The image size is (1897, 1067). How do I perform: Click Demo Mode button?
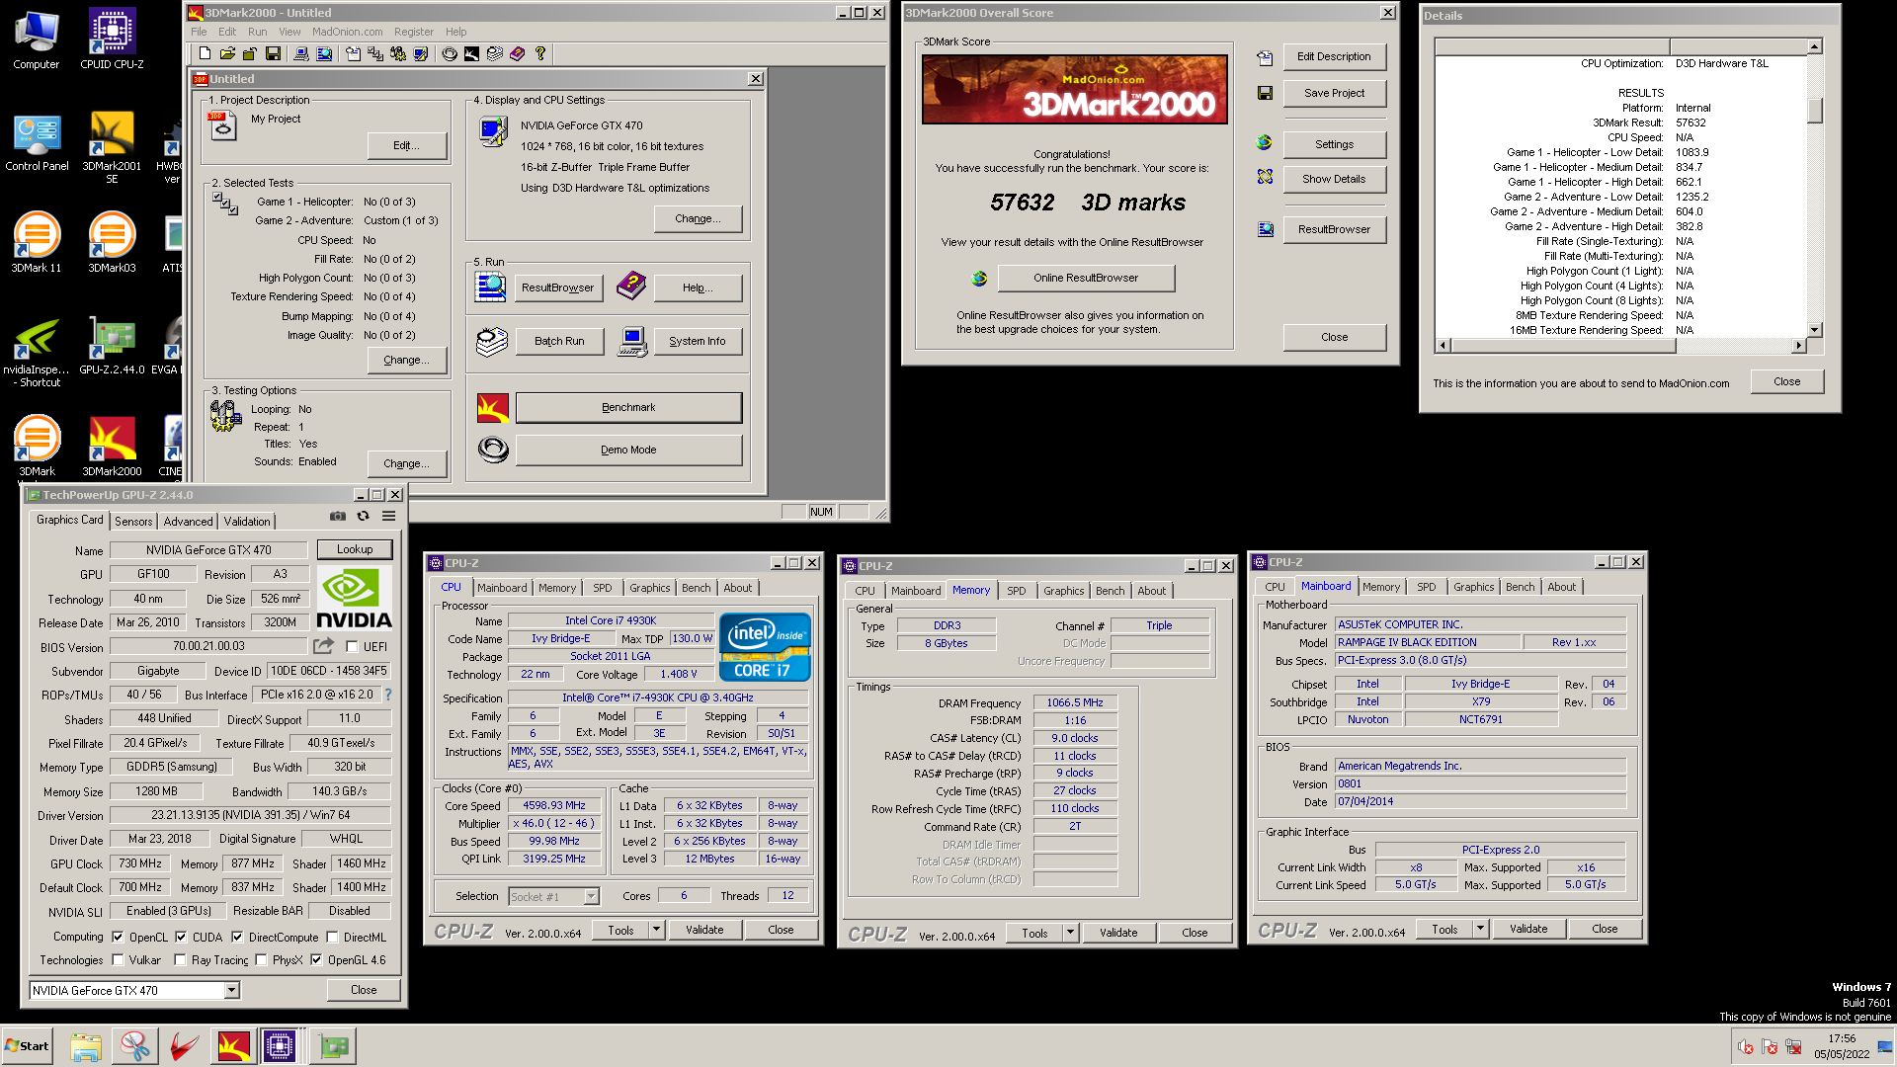pyautogui.click(x=628, y=450)
